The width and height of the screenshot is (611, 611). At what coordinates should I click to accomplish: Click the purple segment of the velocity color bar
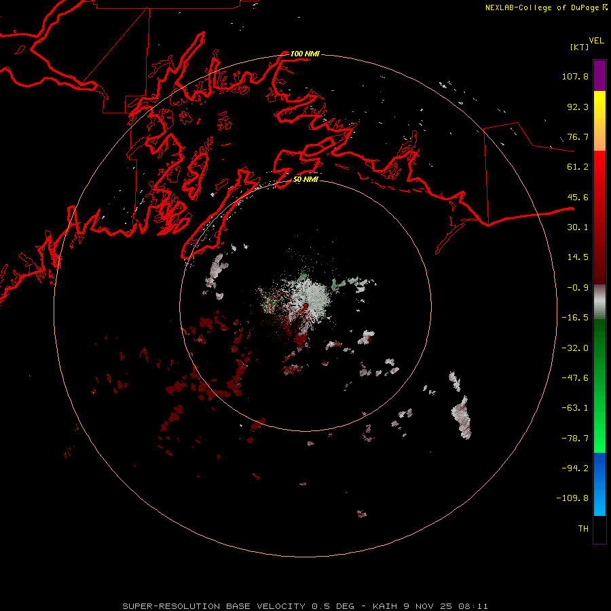point(599,75)
